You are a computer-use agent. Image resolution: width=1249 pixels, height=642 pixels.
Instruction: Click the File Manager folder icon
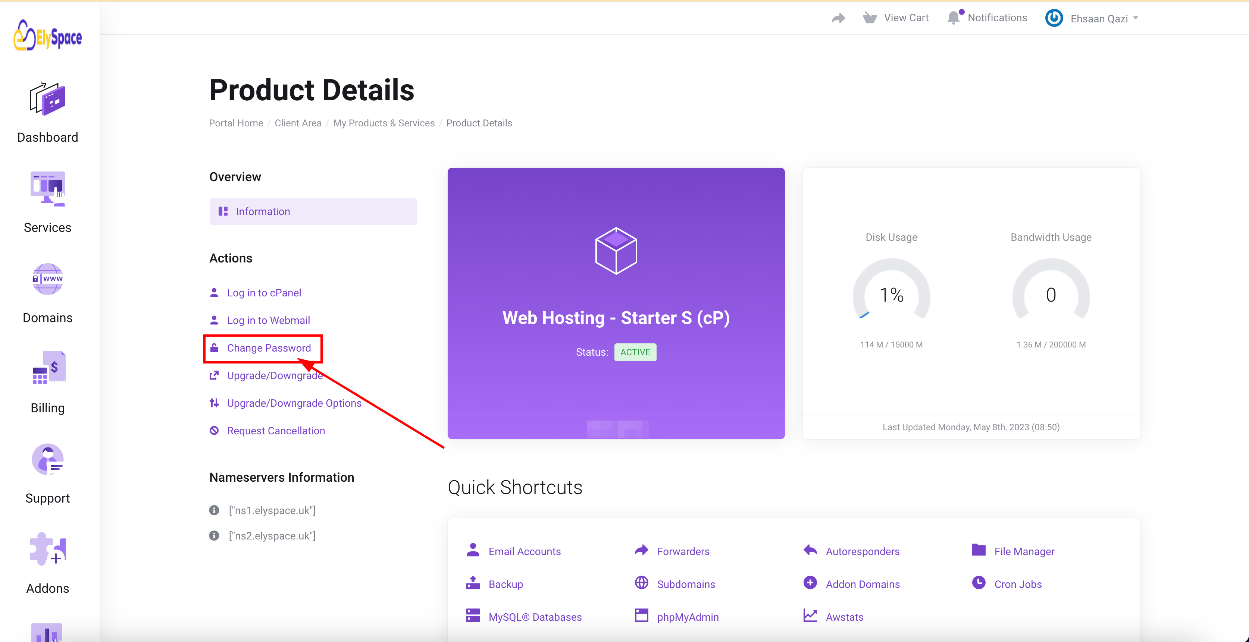pos(979,550)
